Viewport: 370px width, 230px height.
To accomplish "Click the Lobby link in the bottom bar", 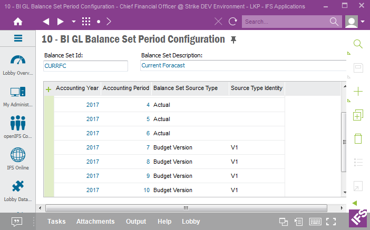I will pyautogui.click(x=191, y=222).
